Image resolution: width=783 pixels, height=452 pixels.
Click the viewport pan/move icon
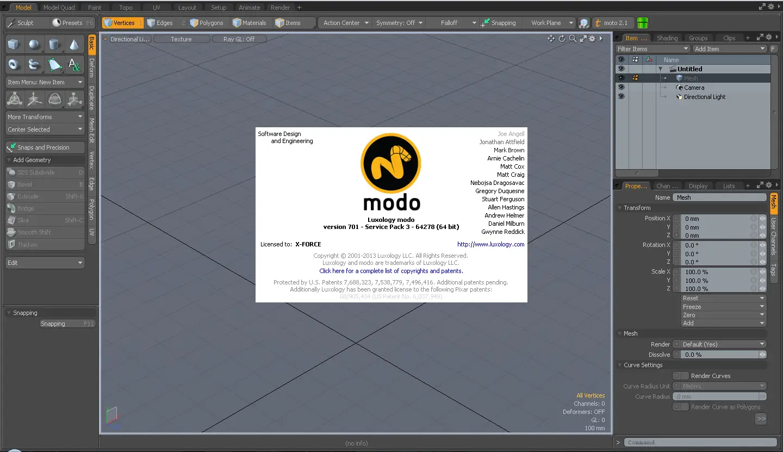coord(551,39)
